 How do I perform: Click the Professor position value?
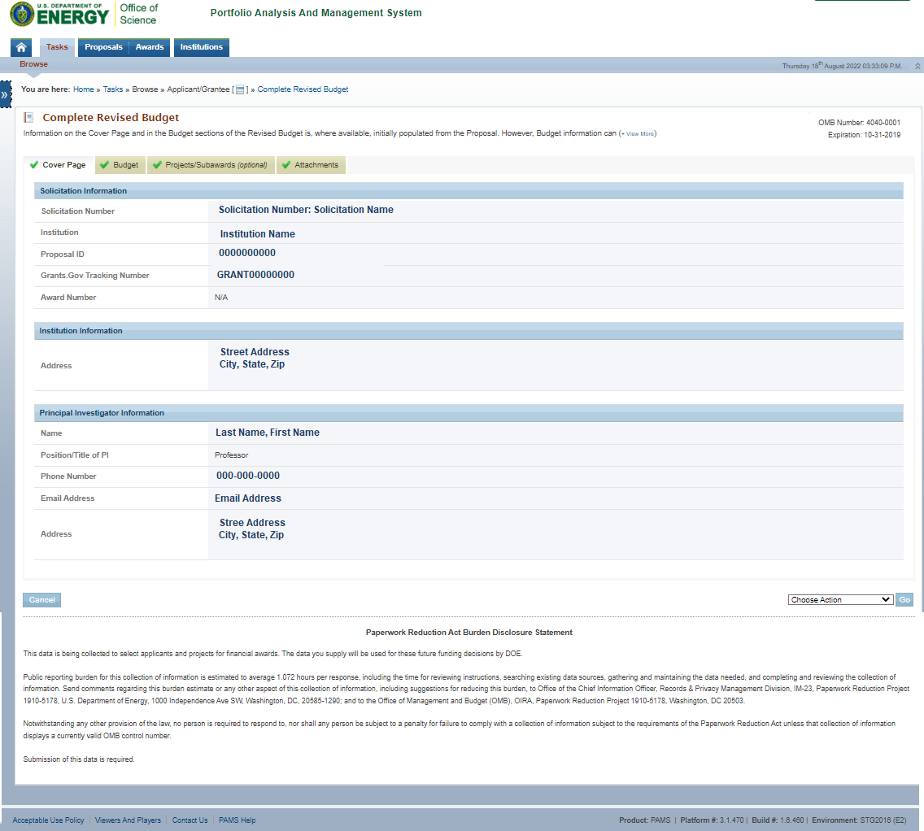232,455
